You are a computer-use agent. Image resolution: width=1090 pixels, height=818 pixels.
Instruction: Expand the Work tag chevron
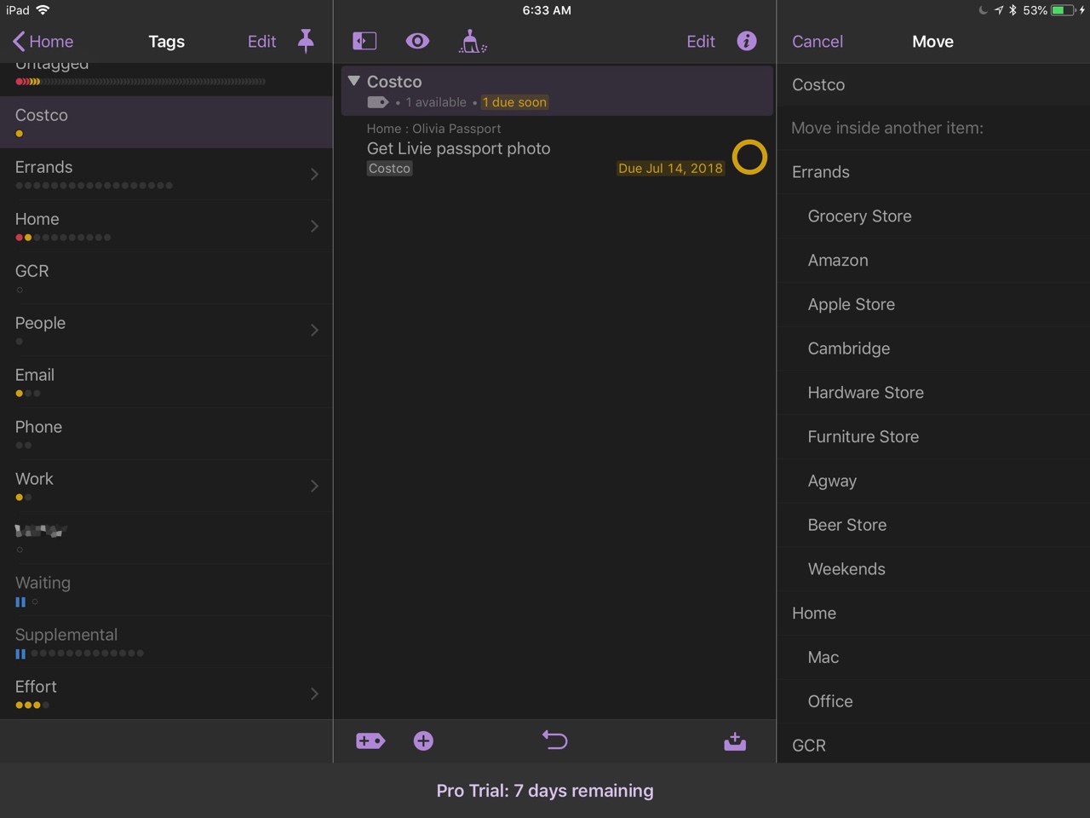(x=314, y=486)
